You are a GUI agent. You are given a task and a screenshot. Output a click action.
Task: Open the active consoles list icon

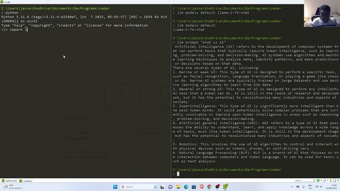tap(325, 180)
